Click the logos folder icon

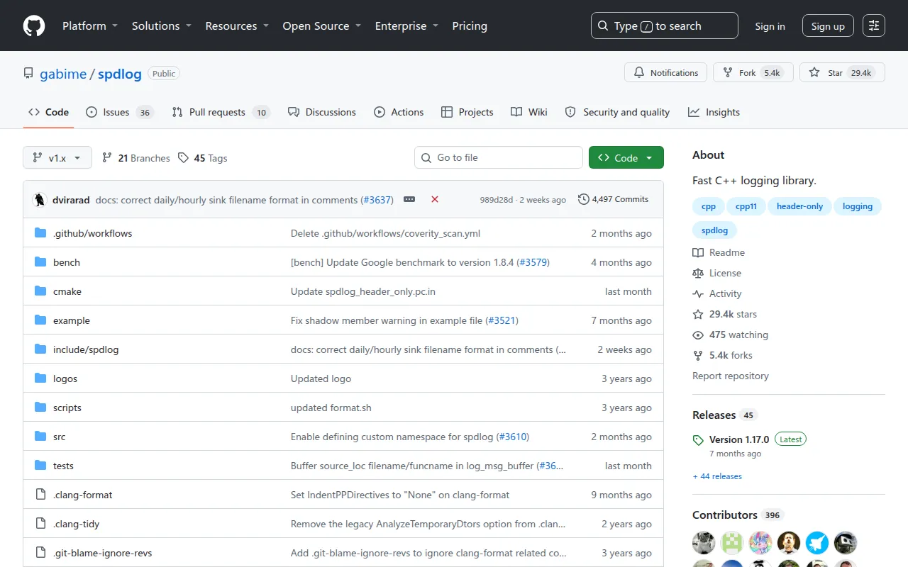(x=40, y=378)
